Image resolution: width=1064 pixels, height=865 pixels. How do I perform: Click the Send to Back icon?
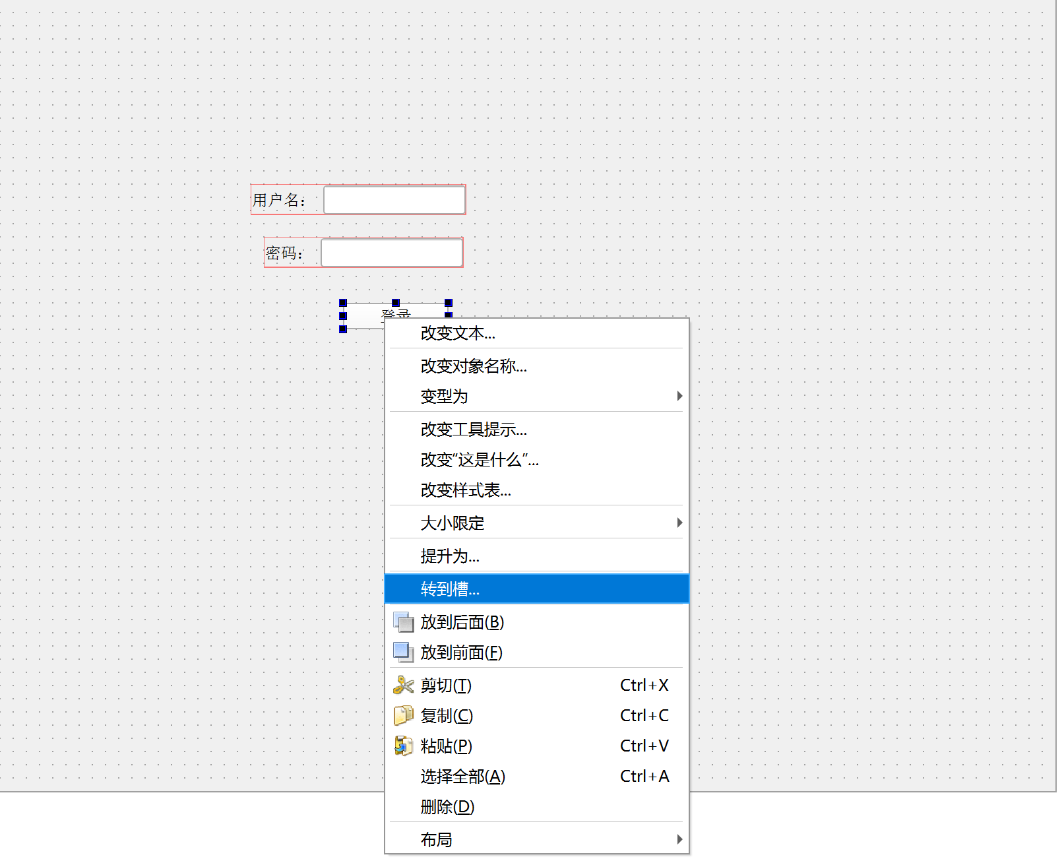[403, 622]
